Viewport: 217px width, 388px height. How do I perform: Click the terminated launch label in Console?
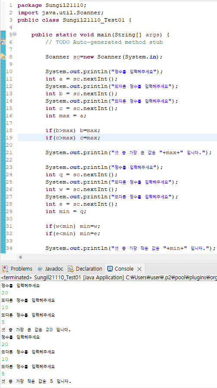pyautogui.click(x=109, y=278)
